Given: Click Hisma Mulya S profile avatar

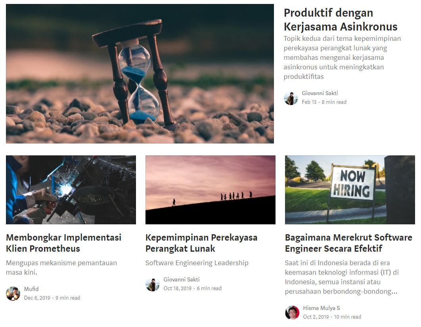Looking at the screenshot, I should pos(292,312).
